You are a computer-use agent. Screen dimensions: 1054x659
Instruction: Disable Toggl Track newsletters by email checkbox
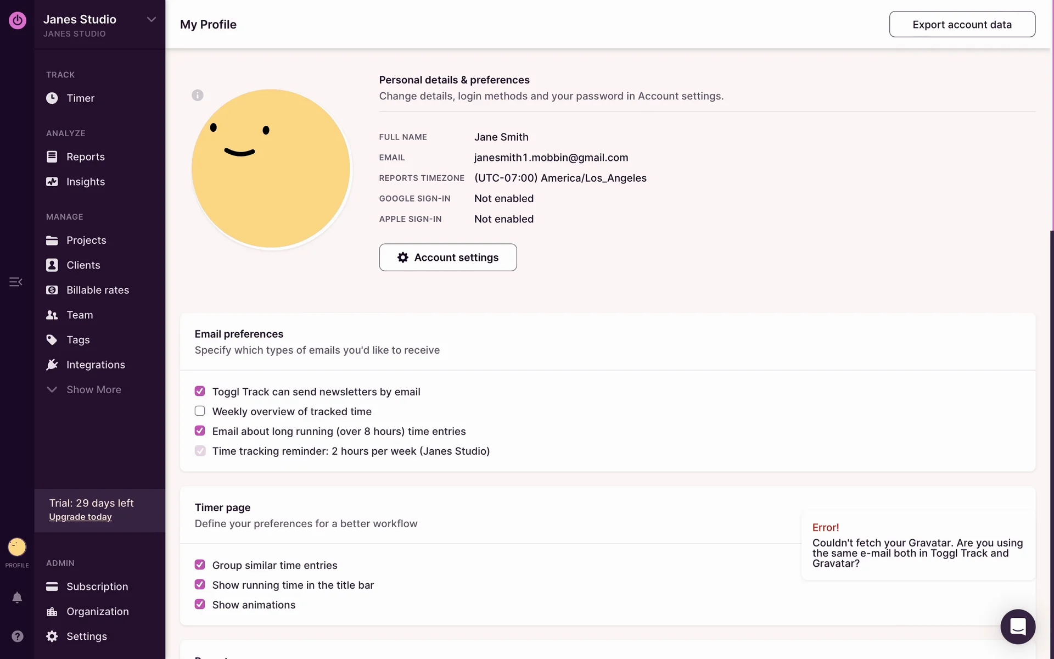click(x=200, y=392)
